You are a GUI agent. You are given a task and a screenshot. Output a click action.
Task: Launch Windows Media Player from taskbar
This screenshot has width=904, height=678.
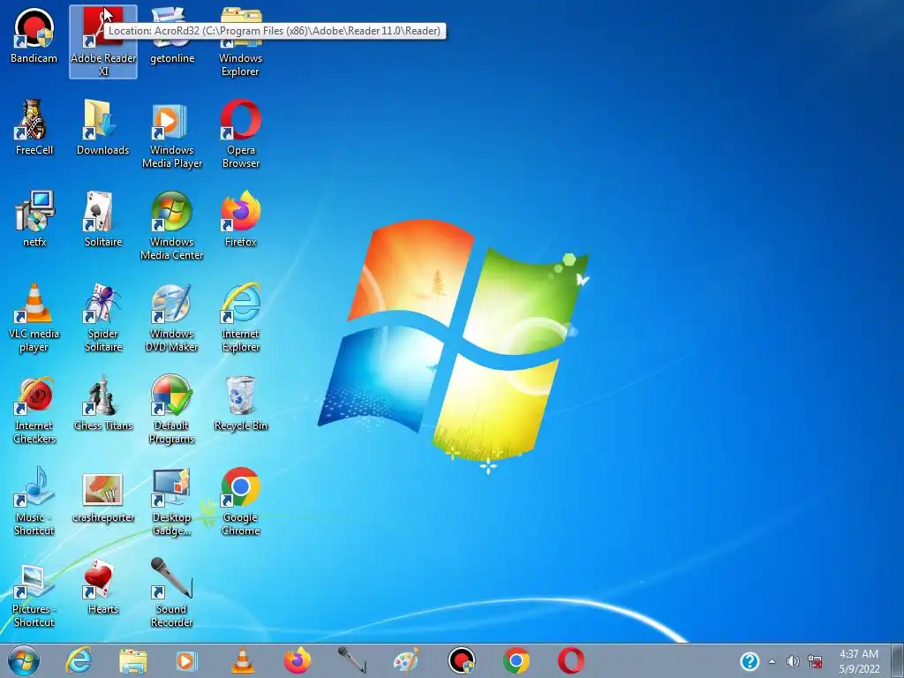click(x=187, y=660)
